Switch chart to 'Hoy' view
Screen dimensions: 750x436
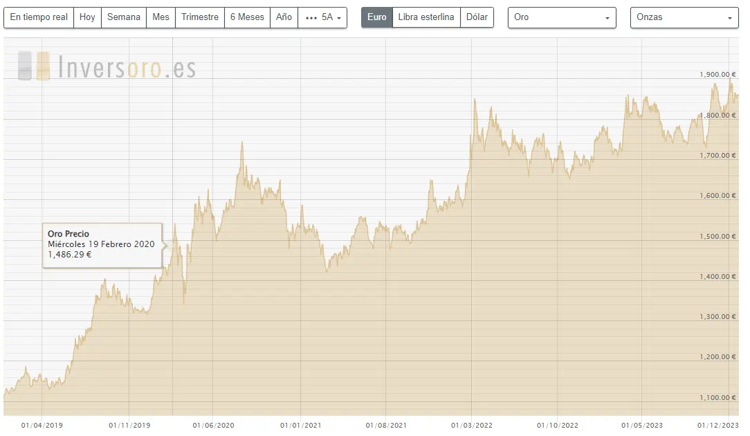point(87,17)
